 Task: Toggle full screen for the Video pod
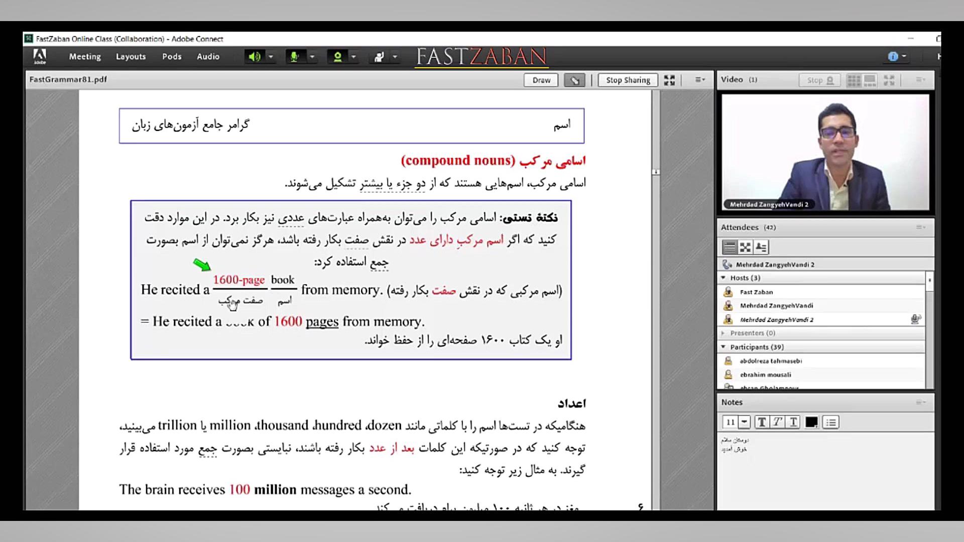[x=889, y=80]
